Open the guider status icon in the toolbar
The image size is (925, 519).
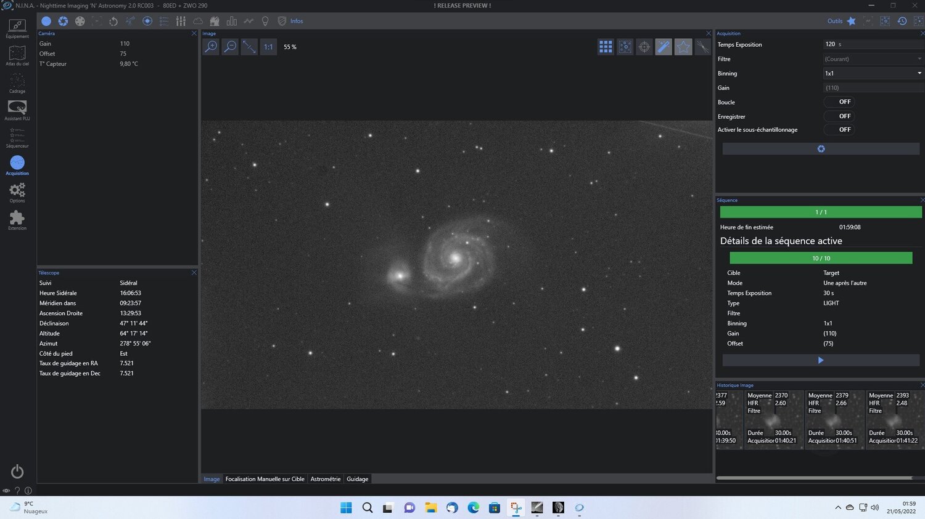(147, 21)
